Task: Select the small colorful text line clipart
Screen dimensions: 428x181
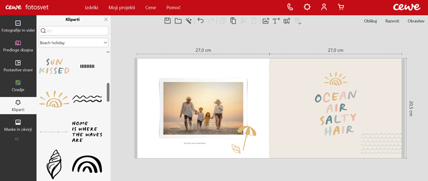Action: 54,132
